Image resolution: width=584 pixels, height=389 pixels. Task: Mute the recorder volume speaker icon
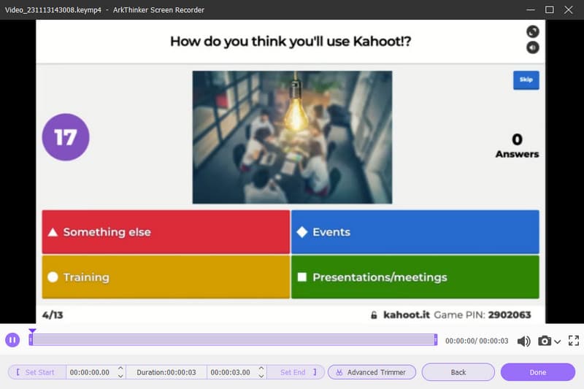click(x=523, y=341)
